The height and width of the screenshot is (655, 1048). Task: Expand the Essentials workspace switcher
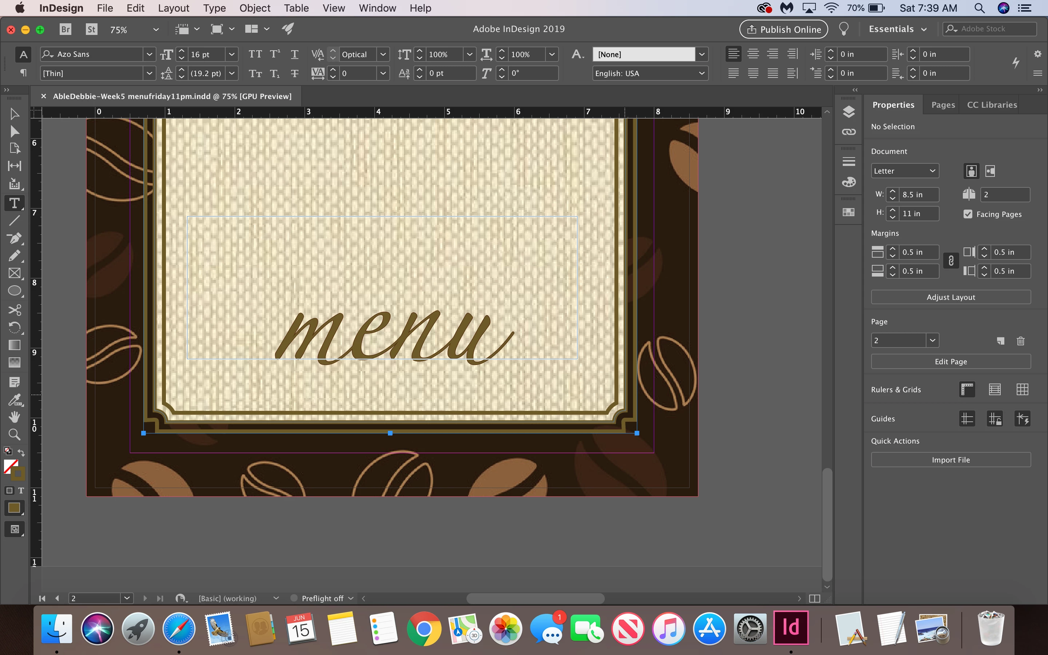[897, 29]
